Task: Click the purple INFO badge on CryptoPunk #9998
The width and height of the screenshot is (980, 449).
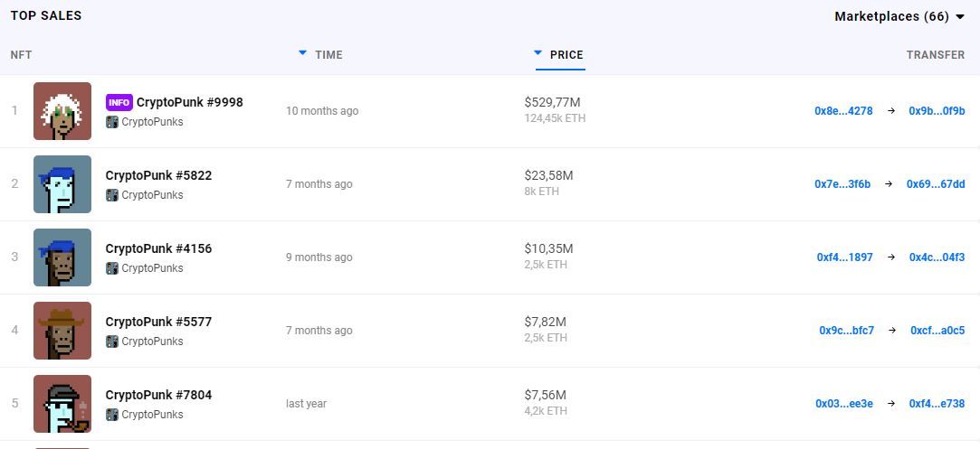Action: 119,102
